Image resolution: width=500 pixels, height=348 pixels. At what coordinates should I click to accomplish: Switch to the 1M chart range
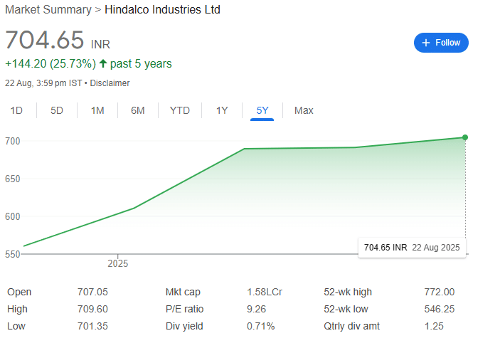tap(97, 110)
